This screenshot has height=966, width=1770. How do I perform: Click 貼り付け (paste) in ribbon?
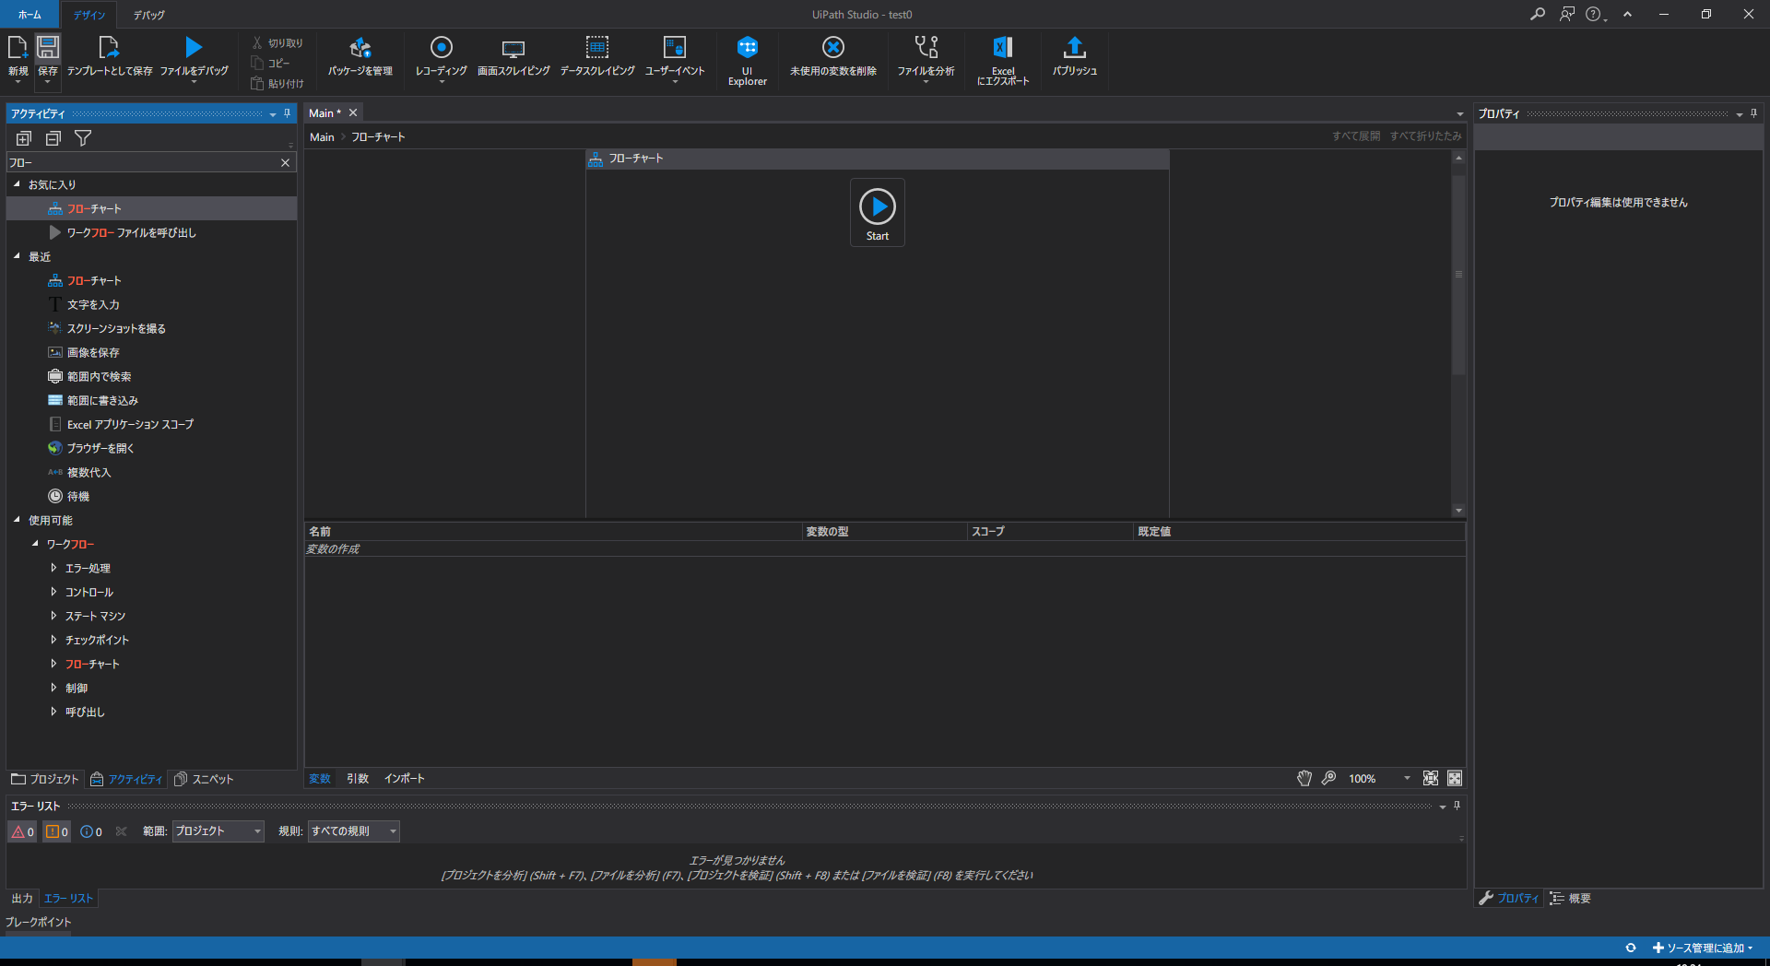(x=277, y=84)
